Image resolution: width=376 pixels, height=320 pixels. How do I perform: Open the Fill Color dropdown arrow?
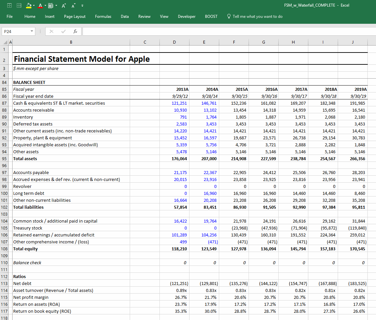34,5
